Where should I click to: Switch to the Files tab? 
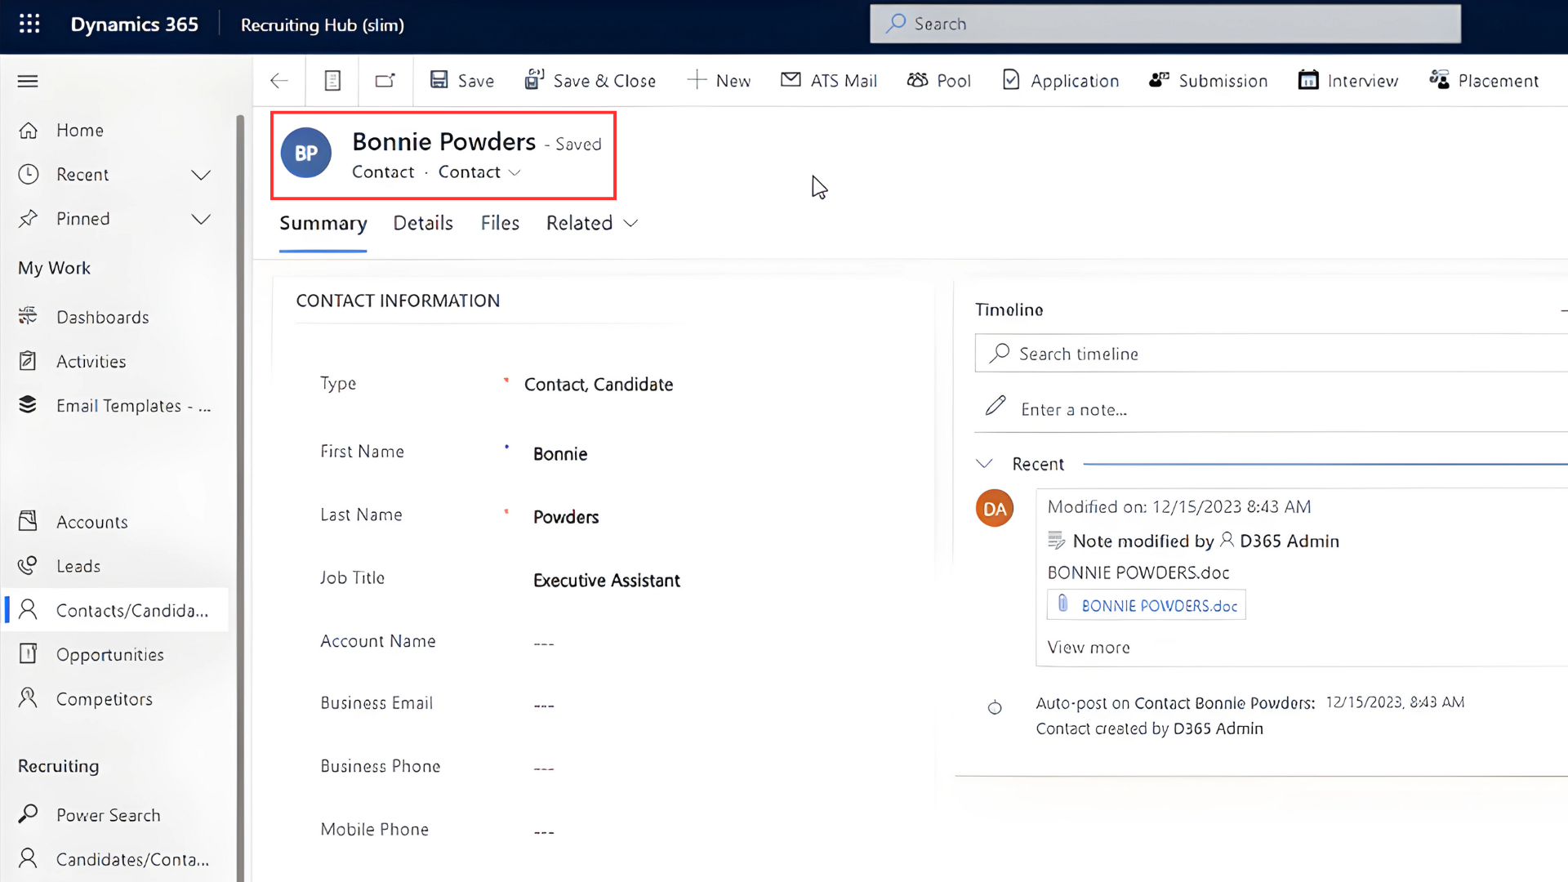(x=500, y=223)
